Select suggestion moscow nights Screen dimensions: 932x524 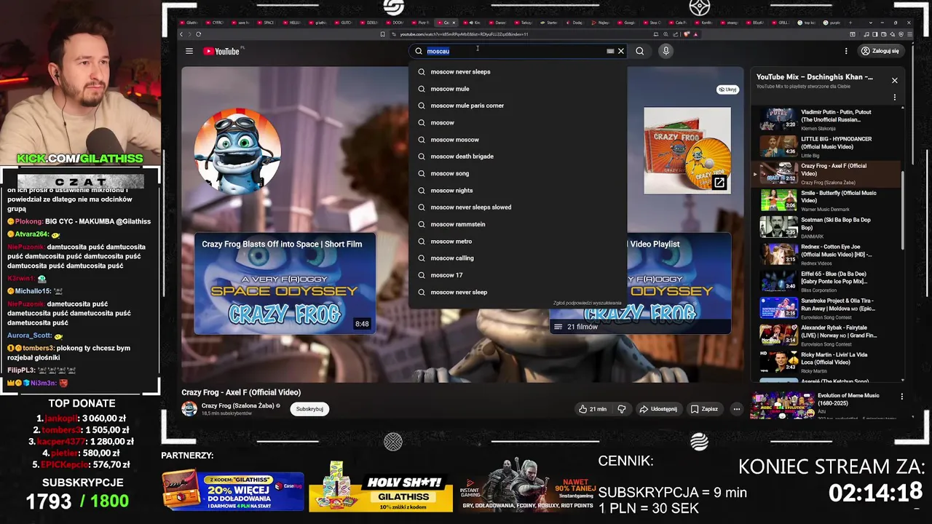tap(518, 191)
